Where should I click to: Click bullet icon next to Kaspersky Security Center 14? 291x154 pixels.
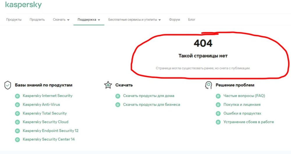tap(17, 139)
